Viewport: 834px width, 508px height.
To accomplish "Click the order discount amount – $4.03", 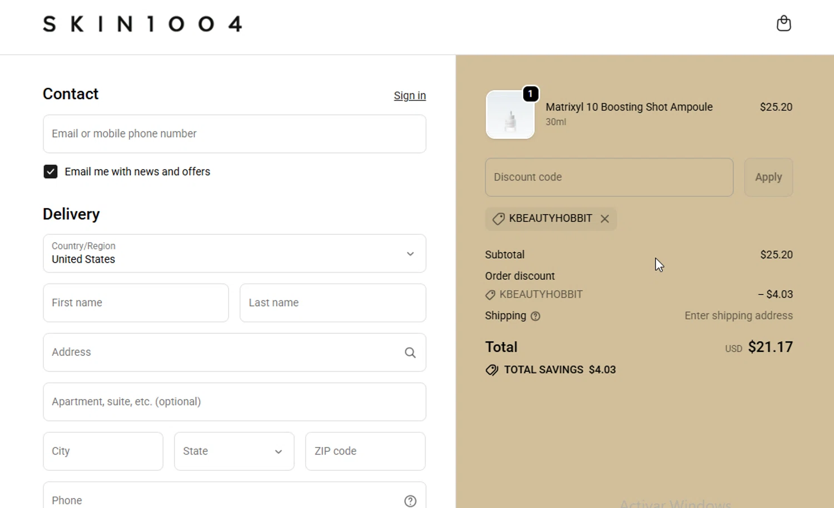I will 775,295.
